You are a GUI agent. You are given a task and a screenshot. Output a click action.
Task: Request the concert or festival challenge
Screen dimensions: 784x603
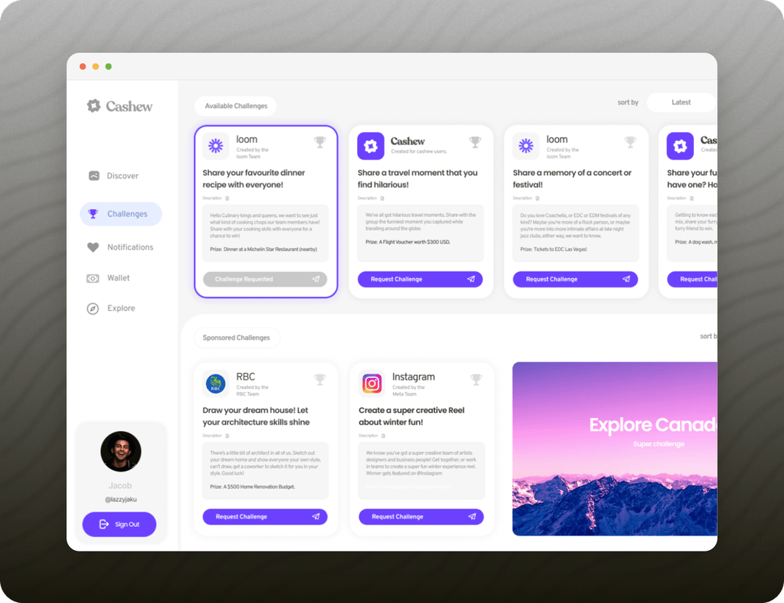point(576,279)
